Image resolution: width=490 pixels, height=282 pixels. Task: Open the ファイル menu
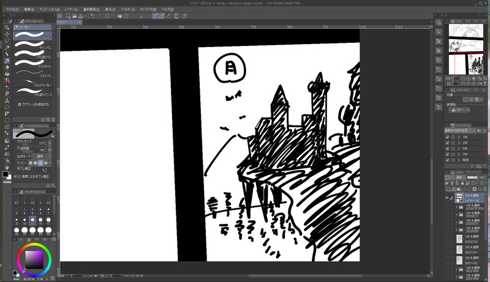[x=12, y=9]
